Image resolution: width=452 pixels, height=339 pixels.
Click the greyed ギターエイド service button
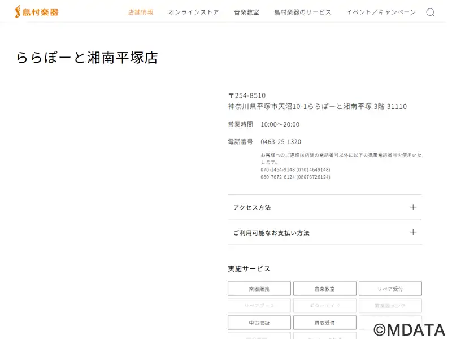pos(324,306)
